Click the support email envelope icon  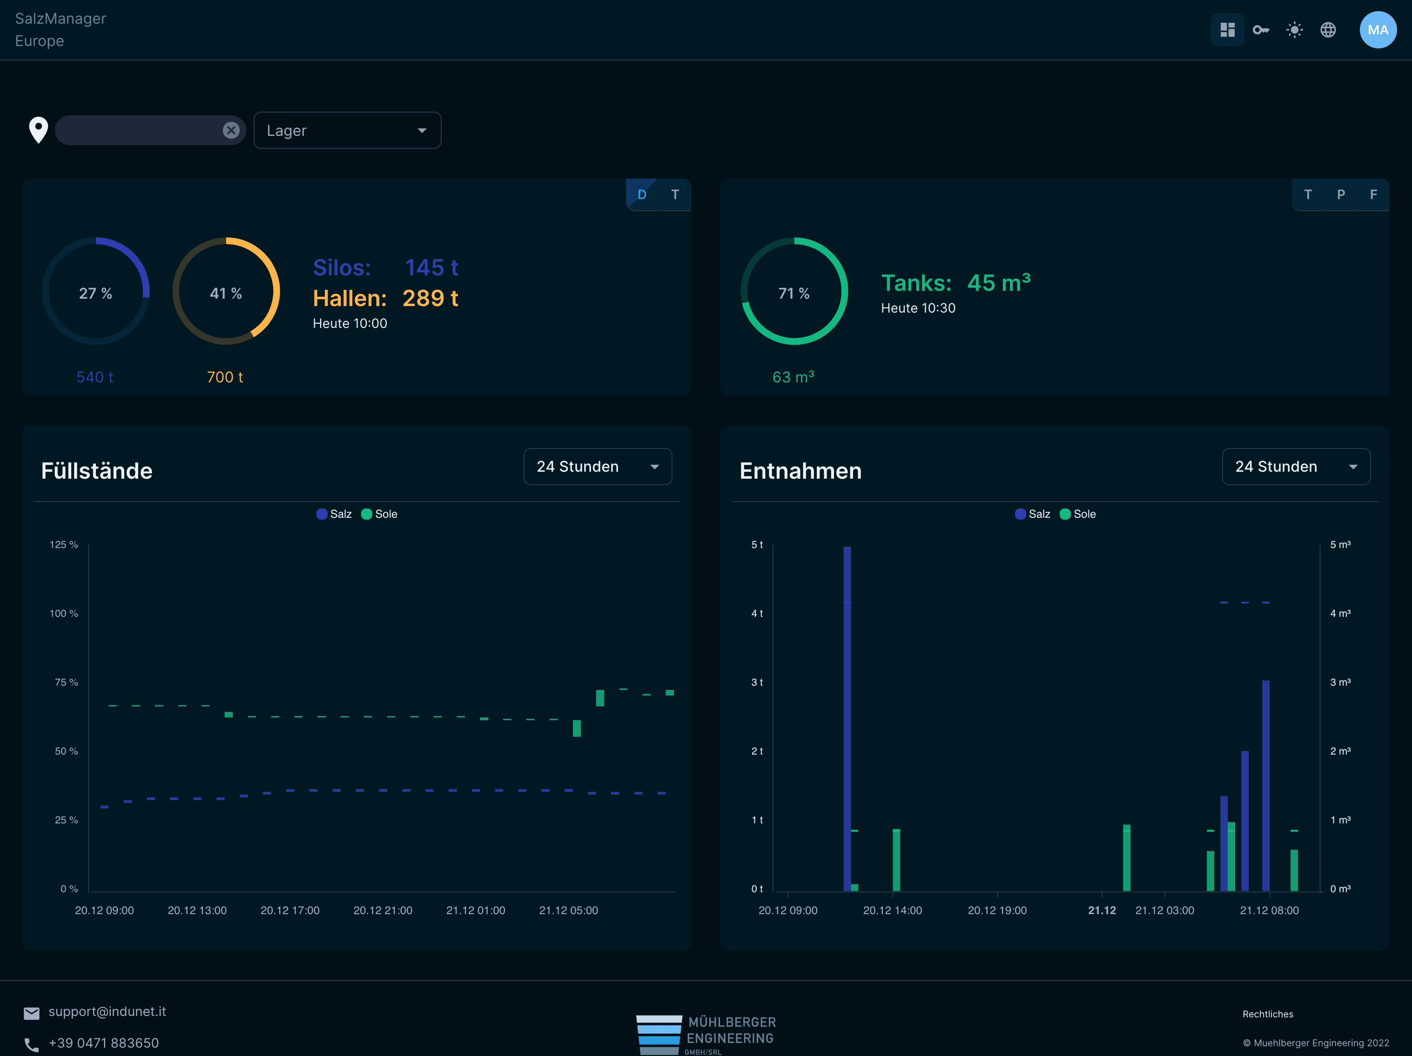pyautogui.click(x=31, y=1013)
